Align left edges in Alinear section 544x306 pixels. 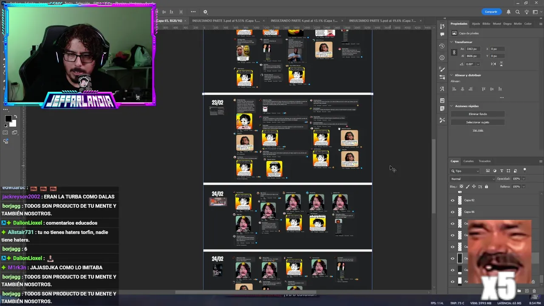[454, 89]
